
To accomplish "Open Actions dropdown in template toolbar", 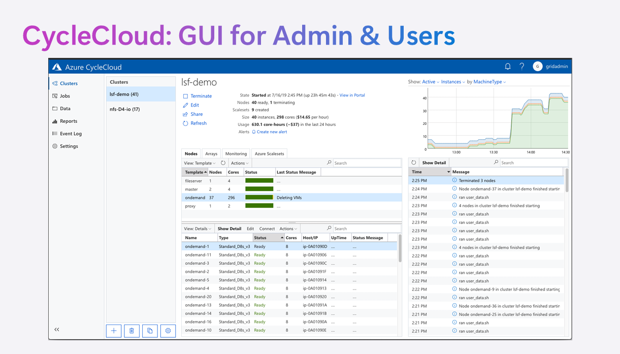I will 240,163.
